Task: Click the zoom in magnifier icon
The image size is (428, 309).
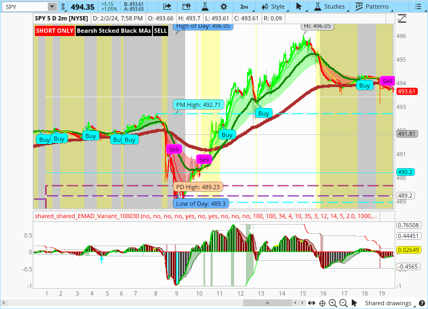Action: 332,303
